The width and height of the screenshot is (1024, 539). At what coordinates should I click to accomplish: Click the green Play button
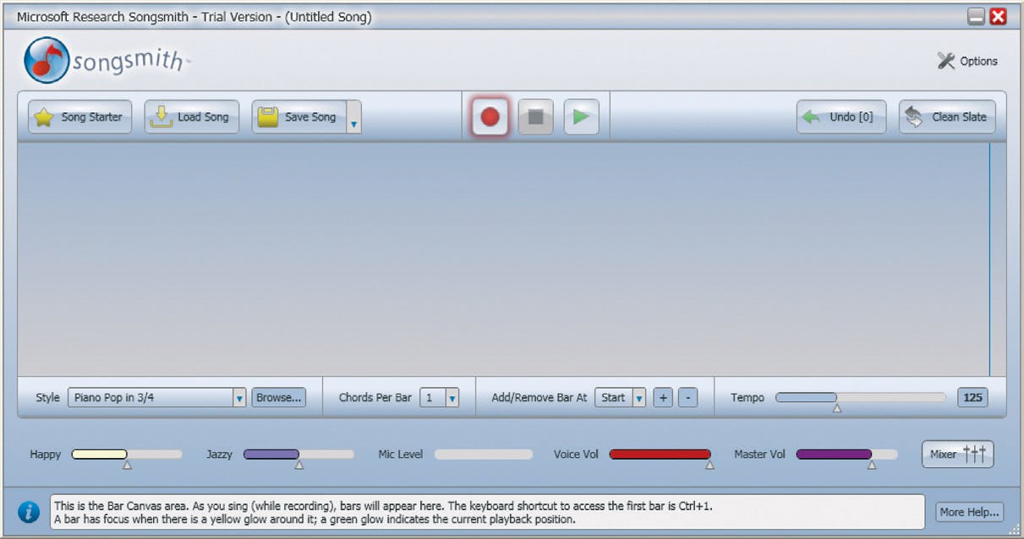coord(581,117)
